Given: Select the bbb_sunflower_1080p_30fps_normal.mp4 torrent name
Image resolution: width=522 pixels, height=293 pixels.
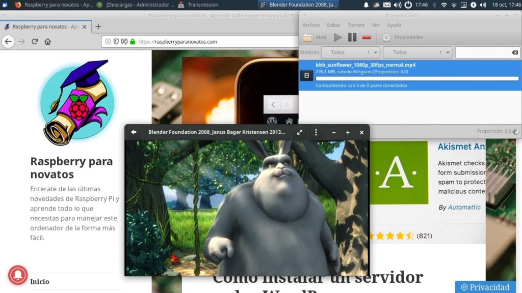Looking at the screenshot, I should click(366, 65).
